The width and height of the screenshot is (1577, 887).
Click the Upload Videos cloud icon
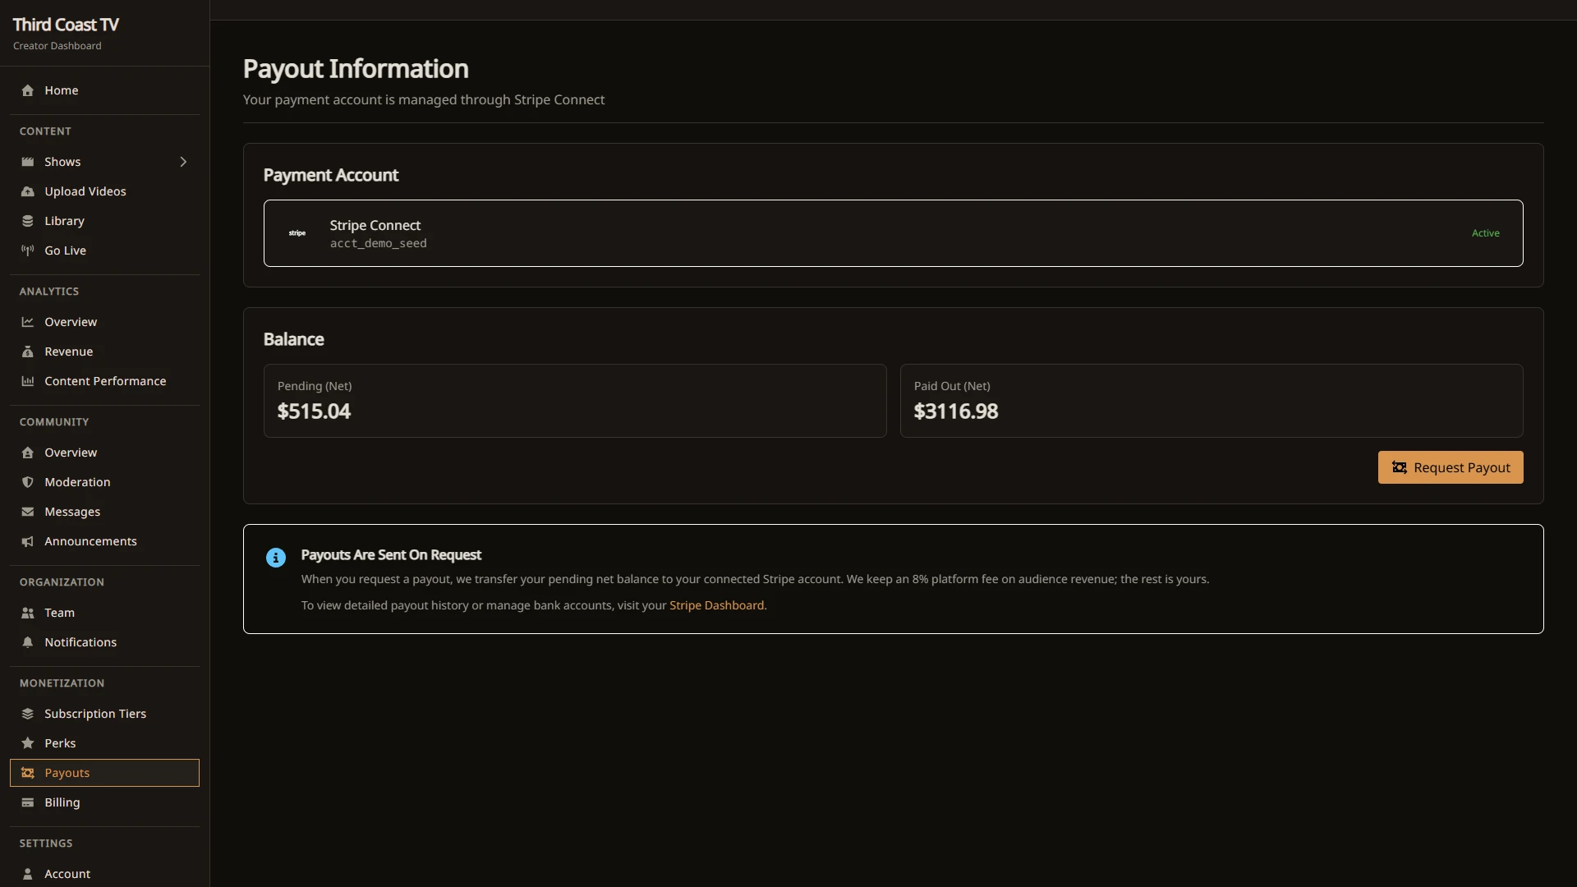[x=28, y=191]
